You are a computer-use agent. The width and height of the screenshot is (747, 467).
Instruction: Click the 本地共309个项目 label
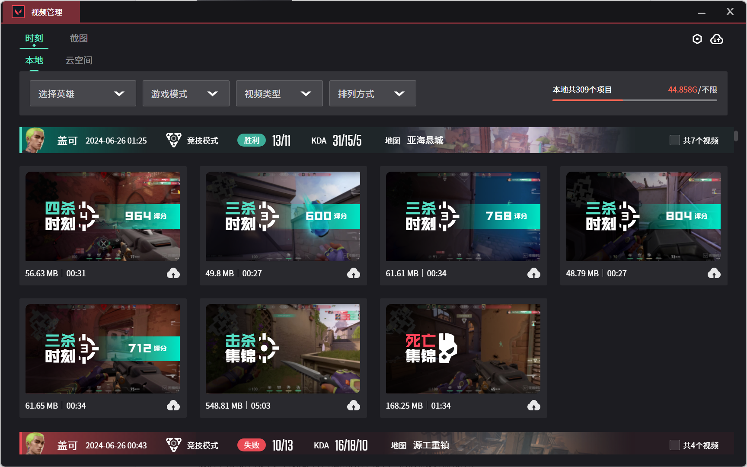[x=582, y=90]
